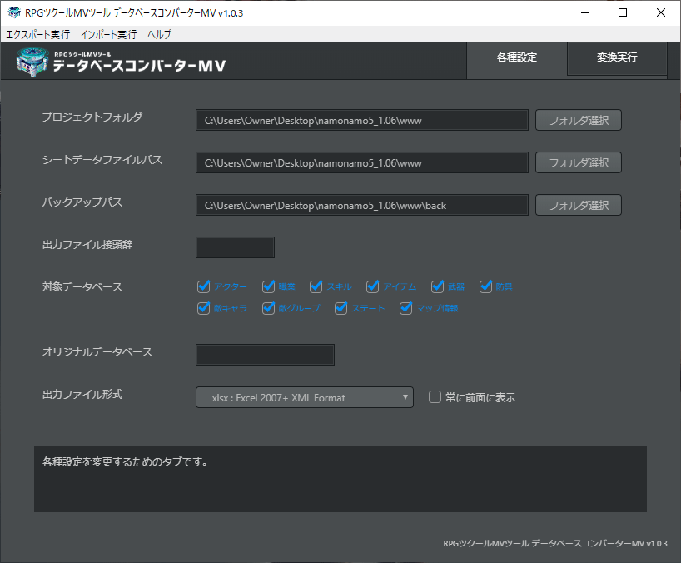Uncheck the 防具 checkbox

click(485, 286)
